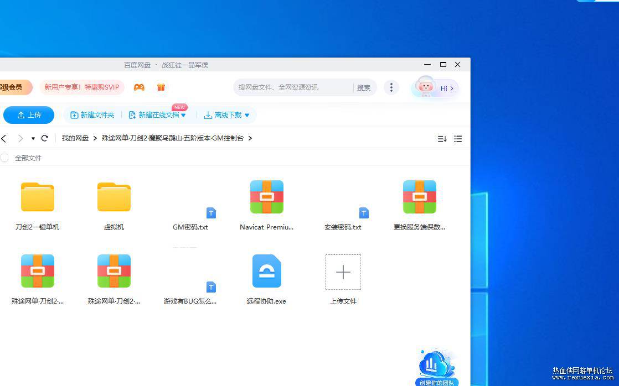Click 新建文件夹 button
Viewport: 619px width, 386px height.
point(92,114)
